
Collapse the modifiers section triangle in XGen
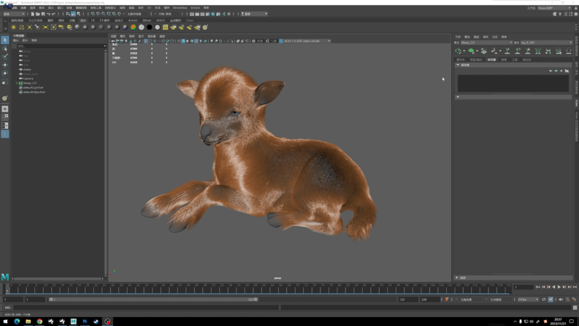(x=458, y=65)
